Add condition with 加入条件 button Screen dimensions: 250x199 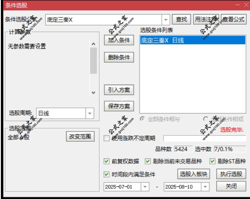point(119,40)
